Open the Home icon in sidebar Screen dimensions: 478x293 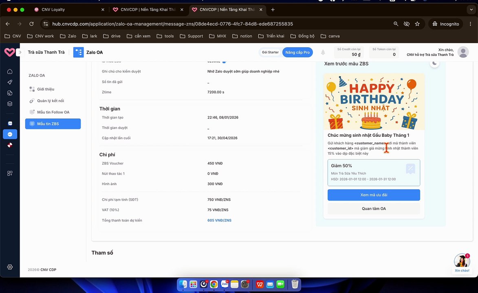10,71
